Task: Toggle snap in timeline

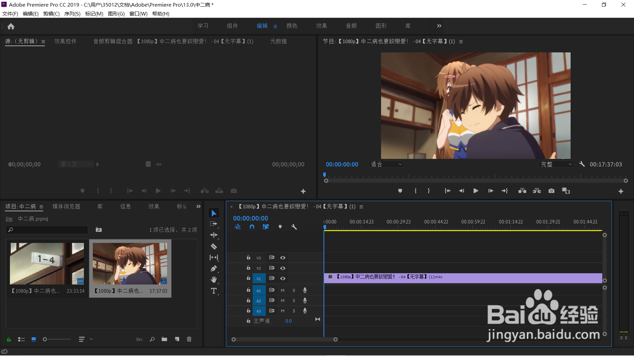Action: 252,227
